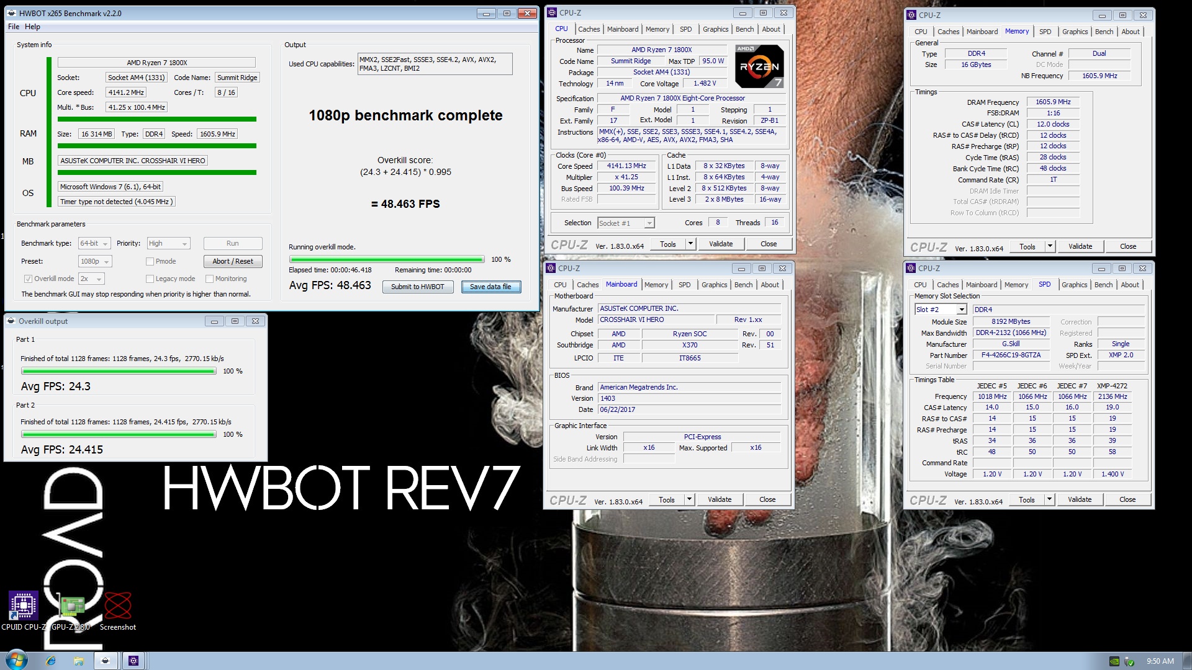The image size is (1192, 670).
Task: Open the Overkill mode 2x dropdown
Action: [x=91, y=279]
